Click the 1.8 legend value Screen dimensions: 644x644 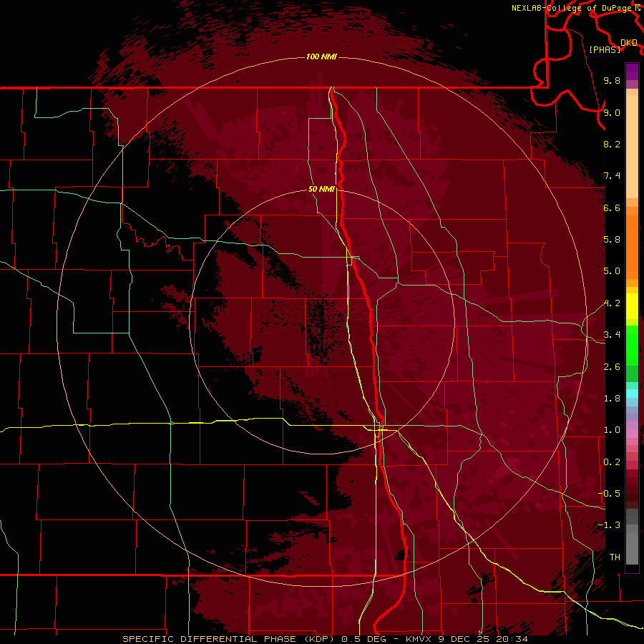pos(612,399)
